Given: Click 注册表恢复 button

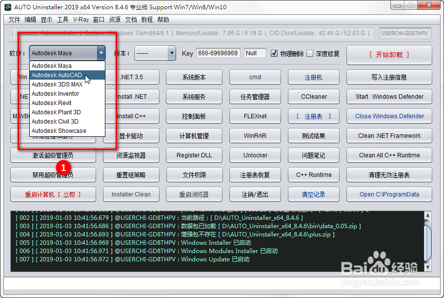Looking at the screenshot, I should click(x=255, y=175).
